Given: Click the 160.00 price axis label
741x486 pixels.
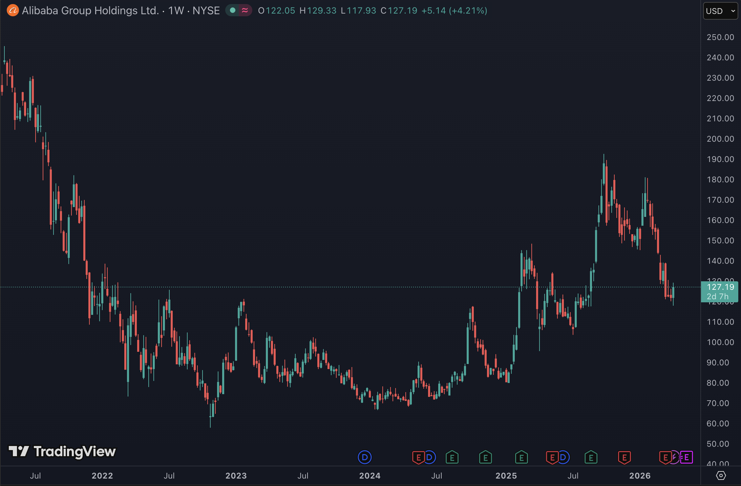Looking at the screenshot, I should (x=720, y=220).
